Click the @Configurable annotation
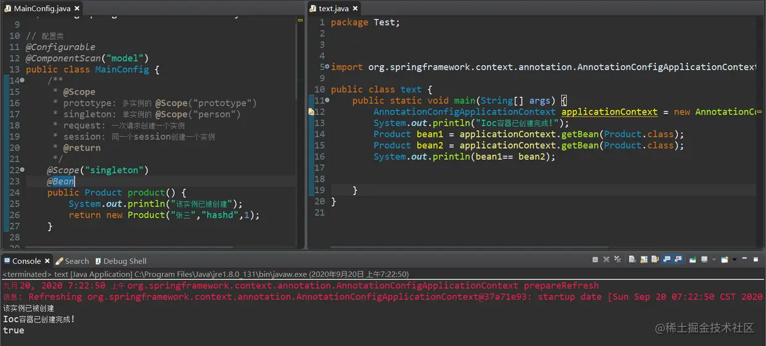Viewport: 766px width, 346px height. (61, 47)
